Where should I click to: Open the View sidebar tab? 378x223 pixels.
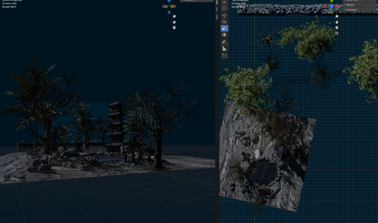point(217,17)
